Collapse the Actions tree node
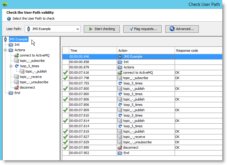Screen dimensions: 227x165 pos(5,50)
